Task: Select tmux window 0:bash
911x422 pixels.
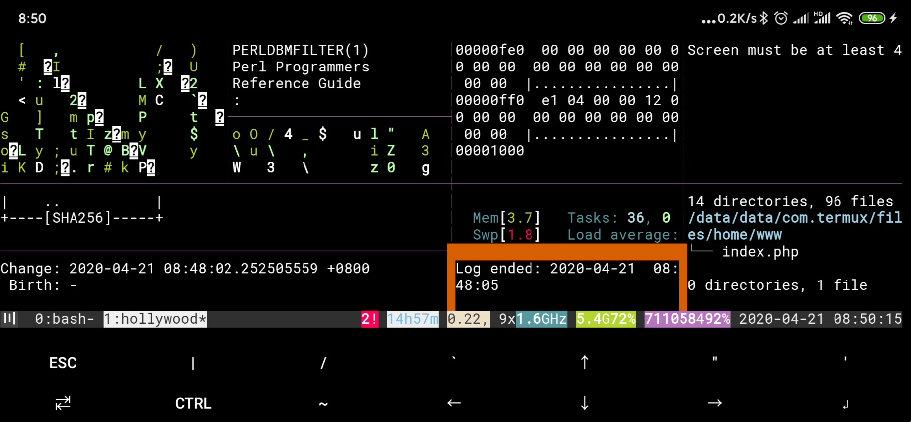Action: point(64,319)
